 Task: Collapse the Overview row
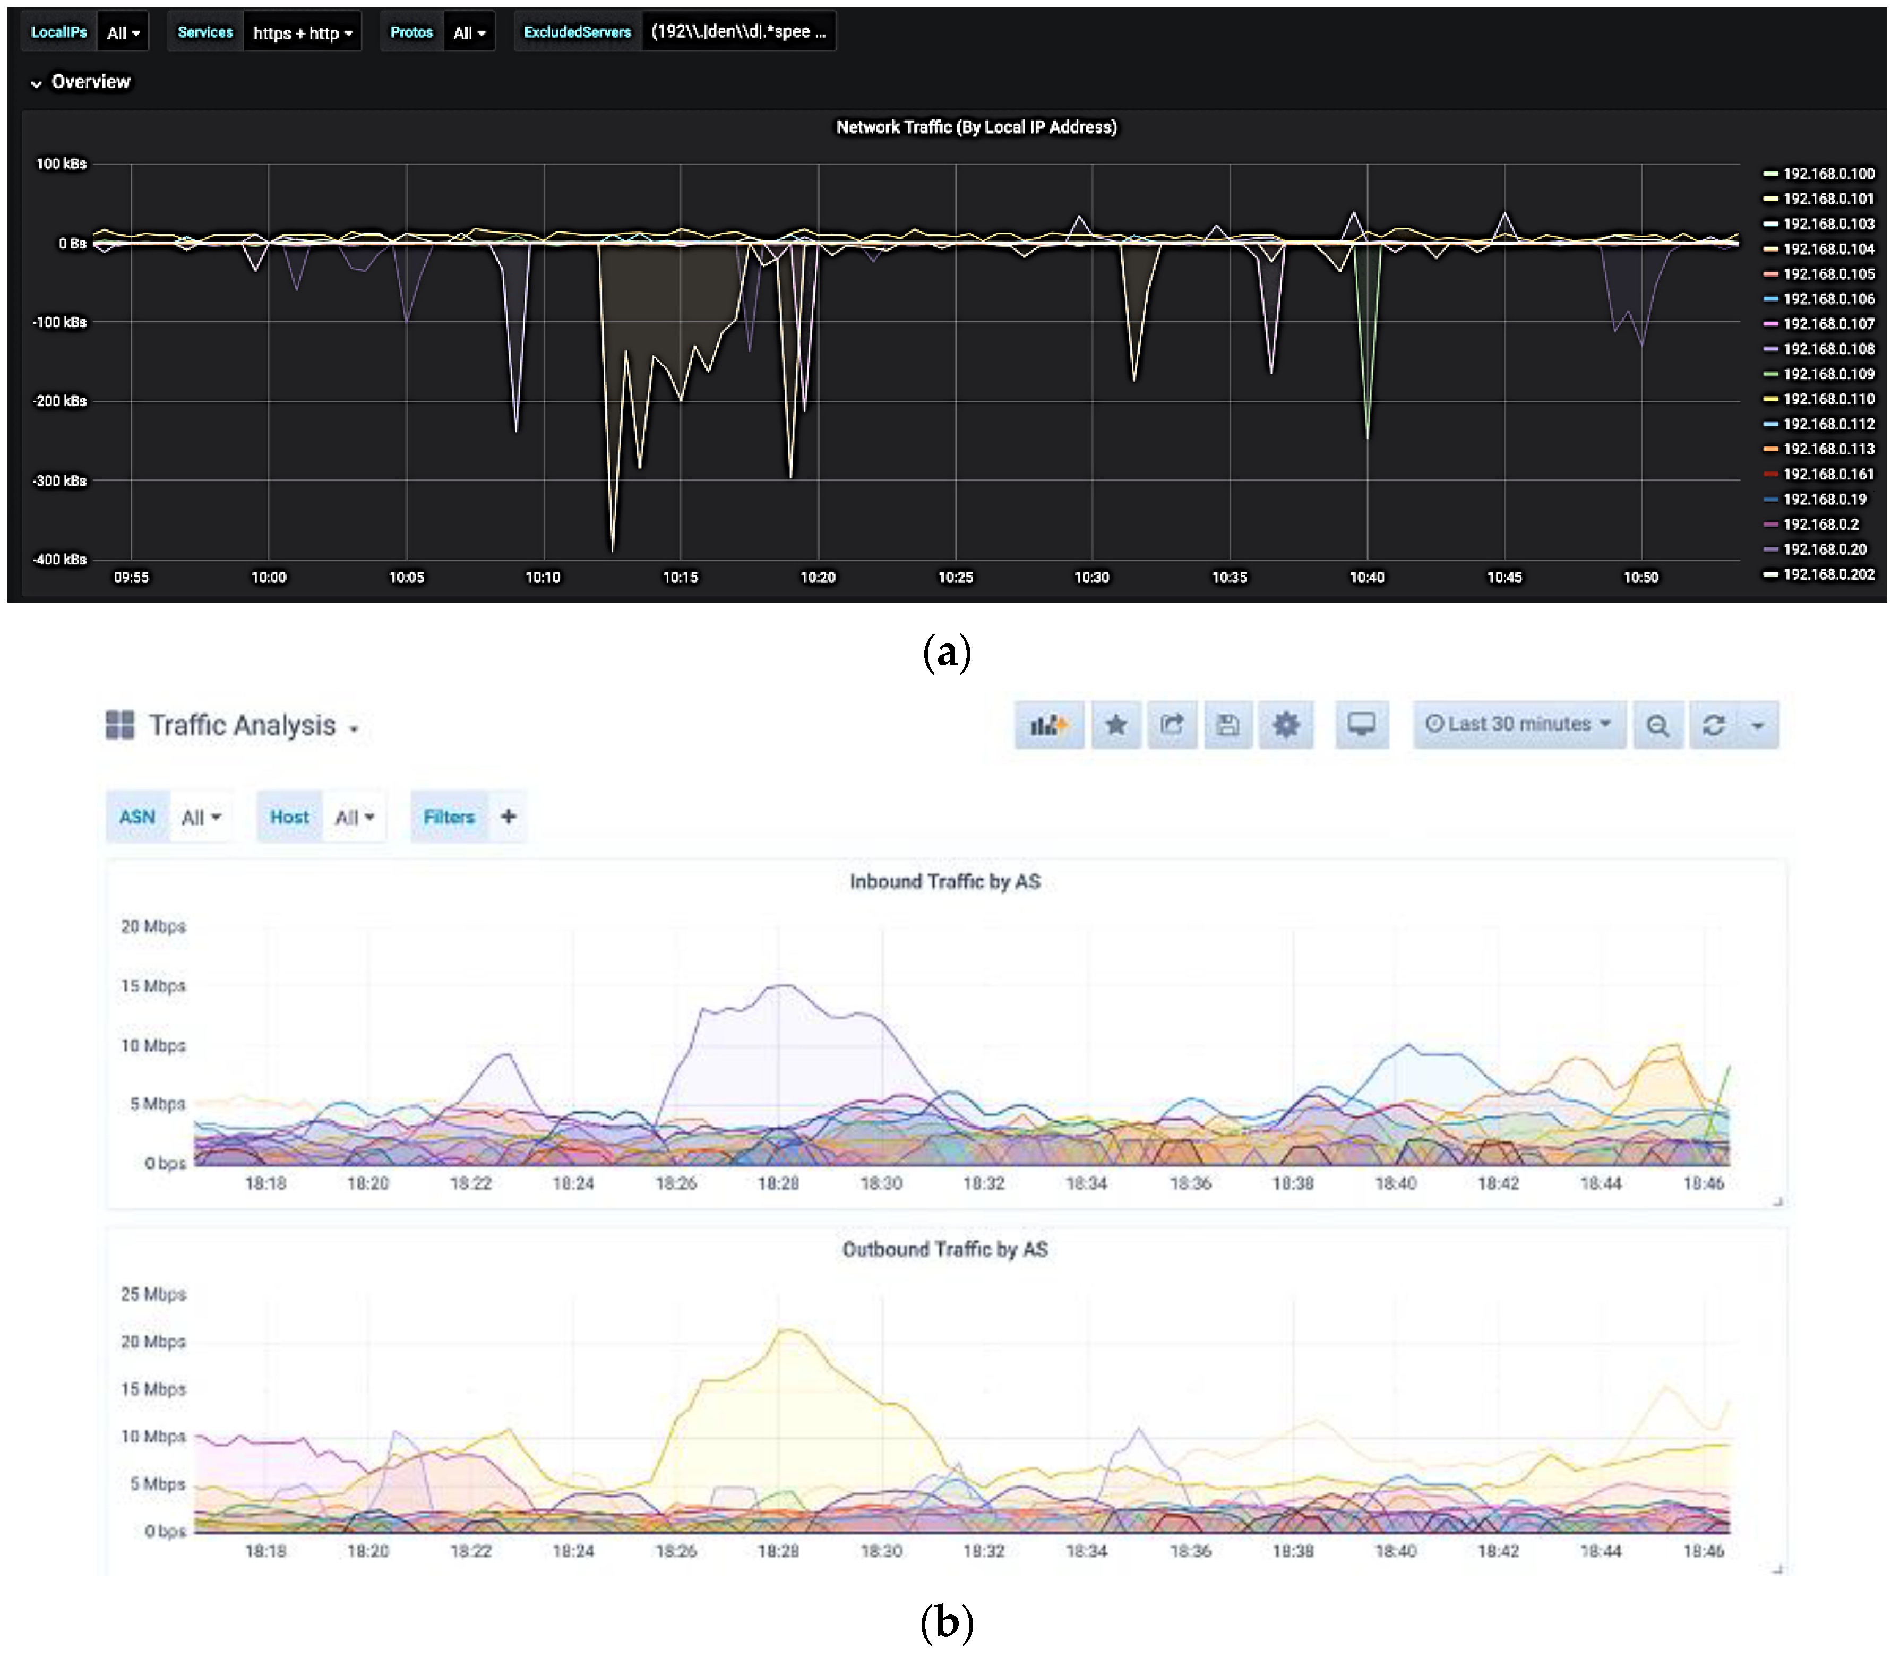tap(90, 82)
